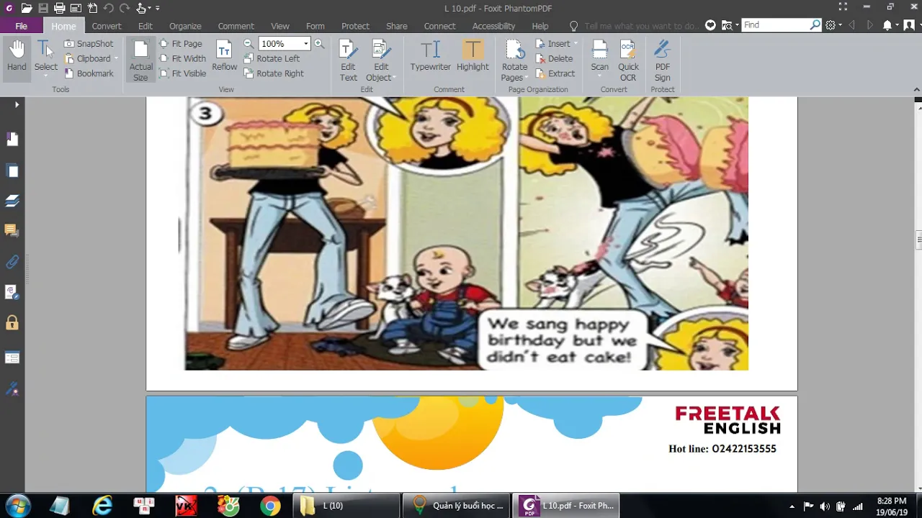Expand the Edit Object dropdown
The image size is (922, 518).
tap(395, 78)
